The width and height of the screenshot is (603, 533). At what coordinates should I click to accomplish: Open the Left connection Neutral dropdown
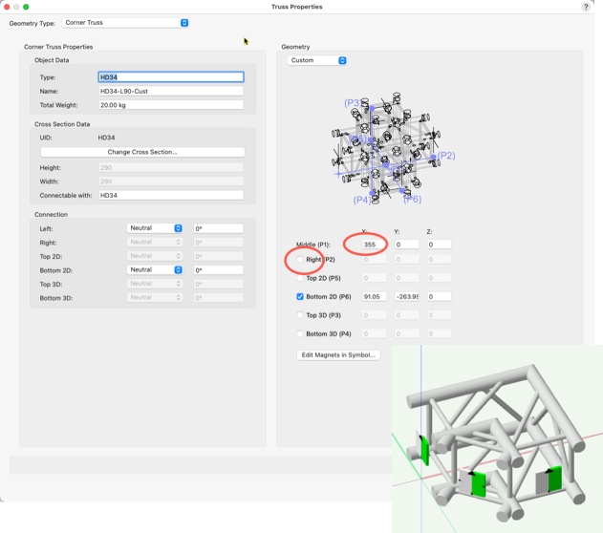click(155, 228)
